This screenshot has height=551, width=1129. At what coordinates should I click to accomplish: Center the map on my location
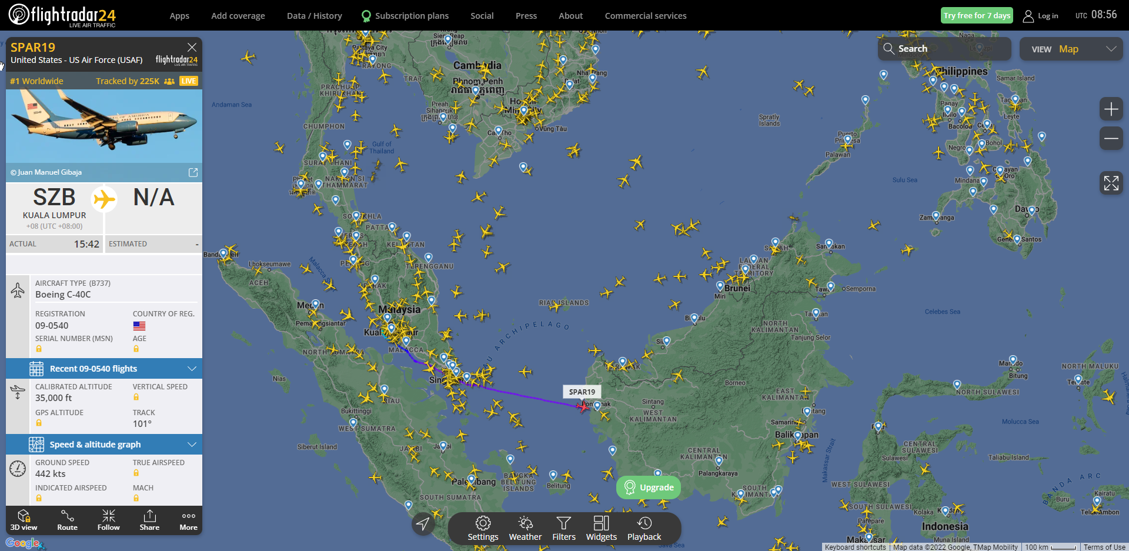[x=423, y=523]
